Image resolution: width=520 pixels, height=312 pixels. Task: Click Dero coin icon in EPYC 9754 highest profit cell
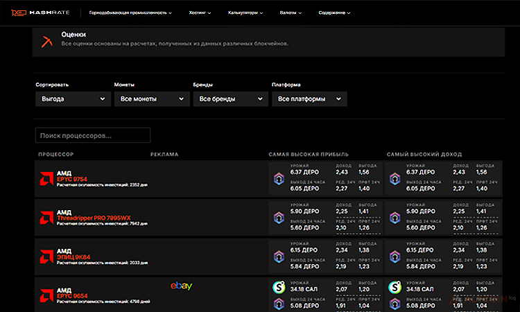click(x=279, y=179)
